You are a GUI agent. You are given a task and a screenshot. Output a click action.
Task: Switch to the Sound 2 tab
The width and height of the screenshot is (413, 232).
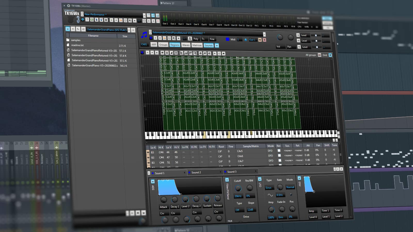pyautogui.click(x=197, y=172)
